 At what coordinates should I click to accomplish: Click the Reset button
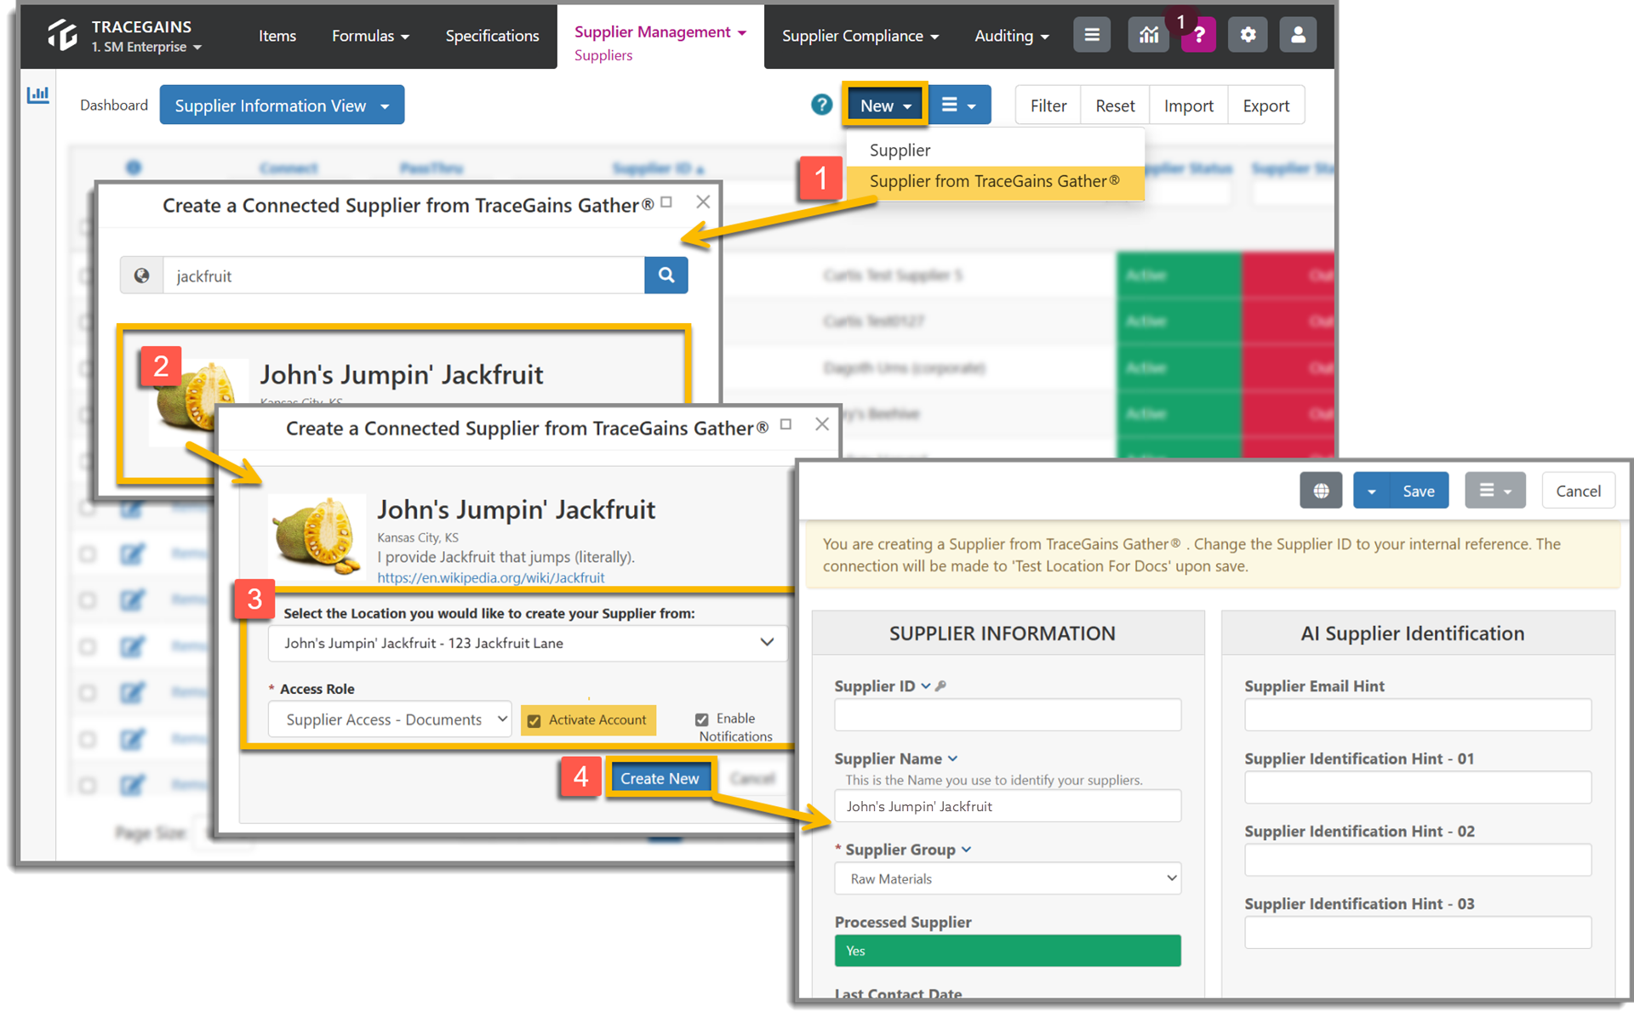point(1115,105)
